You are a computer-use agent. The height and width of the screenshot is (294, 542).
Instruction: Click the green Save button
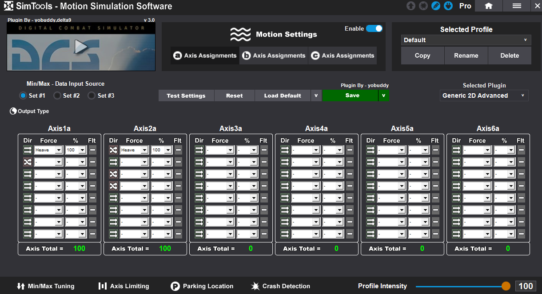tap(350, 95)
